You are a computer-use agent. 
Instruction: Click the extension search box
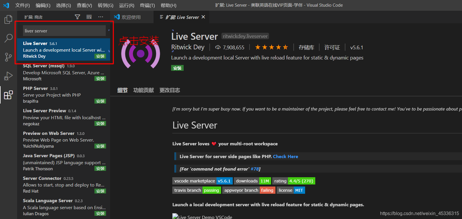click(x=64, y=31)
